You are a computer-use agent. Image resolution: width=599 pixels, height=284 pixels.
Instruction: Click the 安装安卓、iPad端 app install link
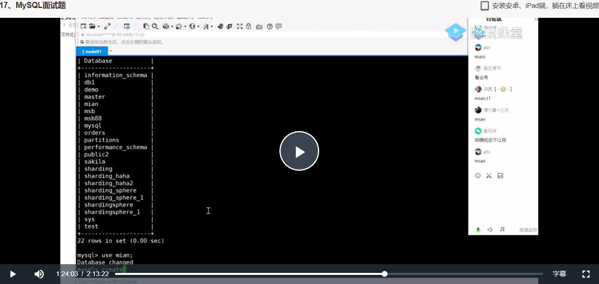point(545,6)
